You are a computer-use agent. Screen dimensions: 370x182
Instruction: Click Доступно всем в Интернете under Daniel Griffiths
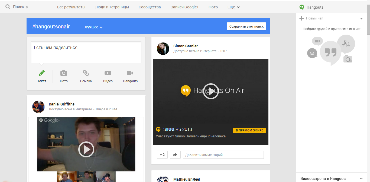[70, 109]
